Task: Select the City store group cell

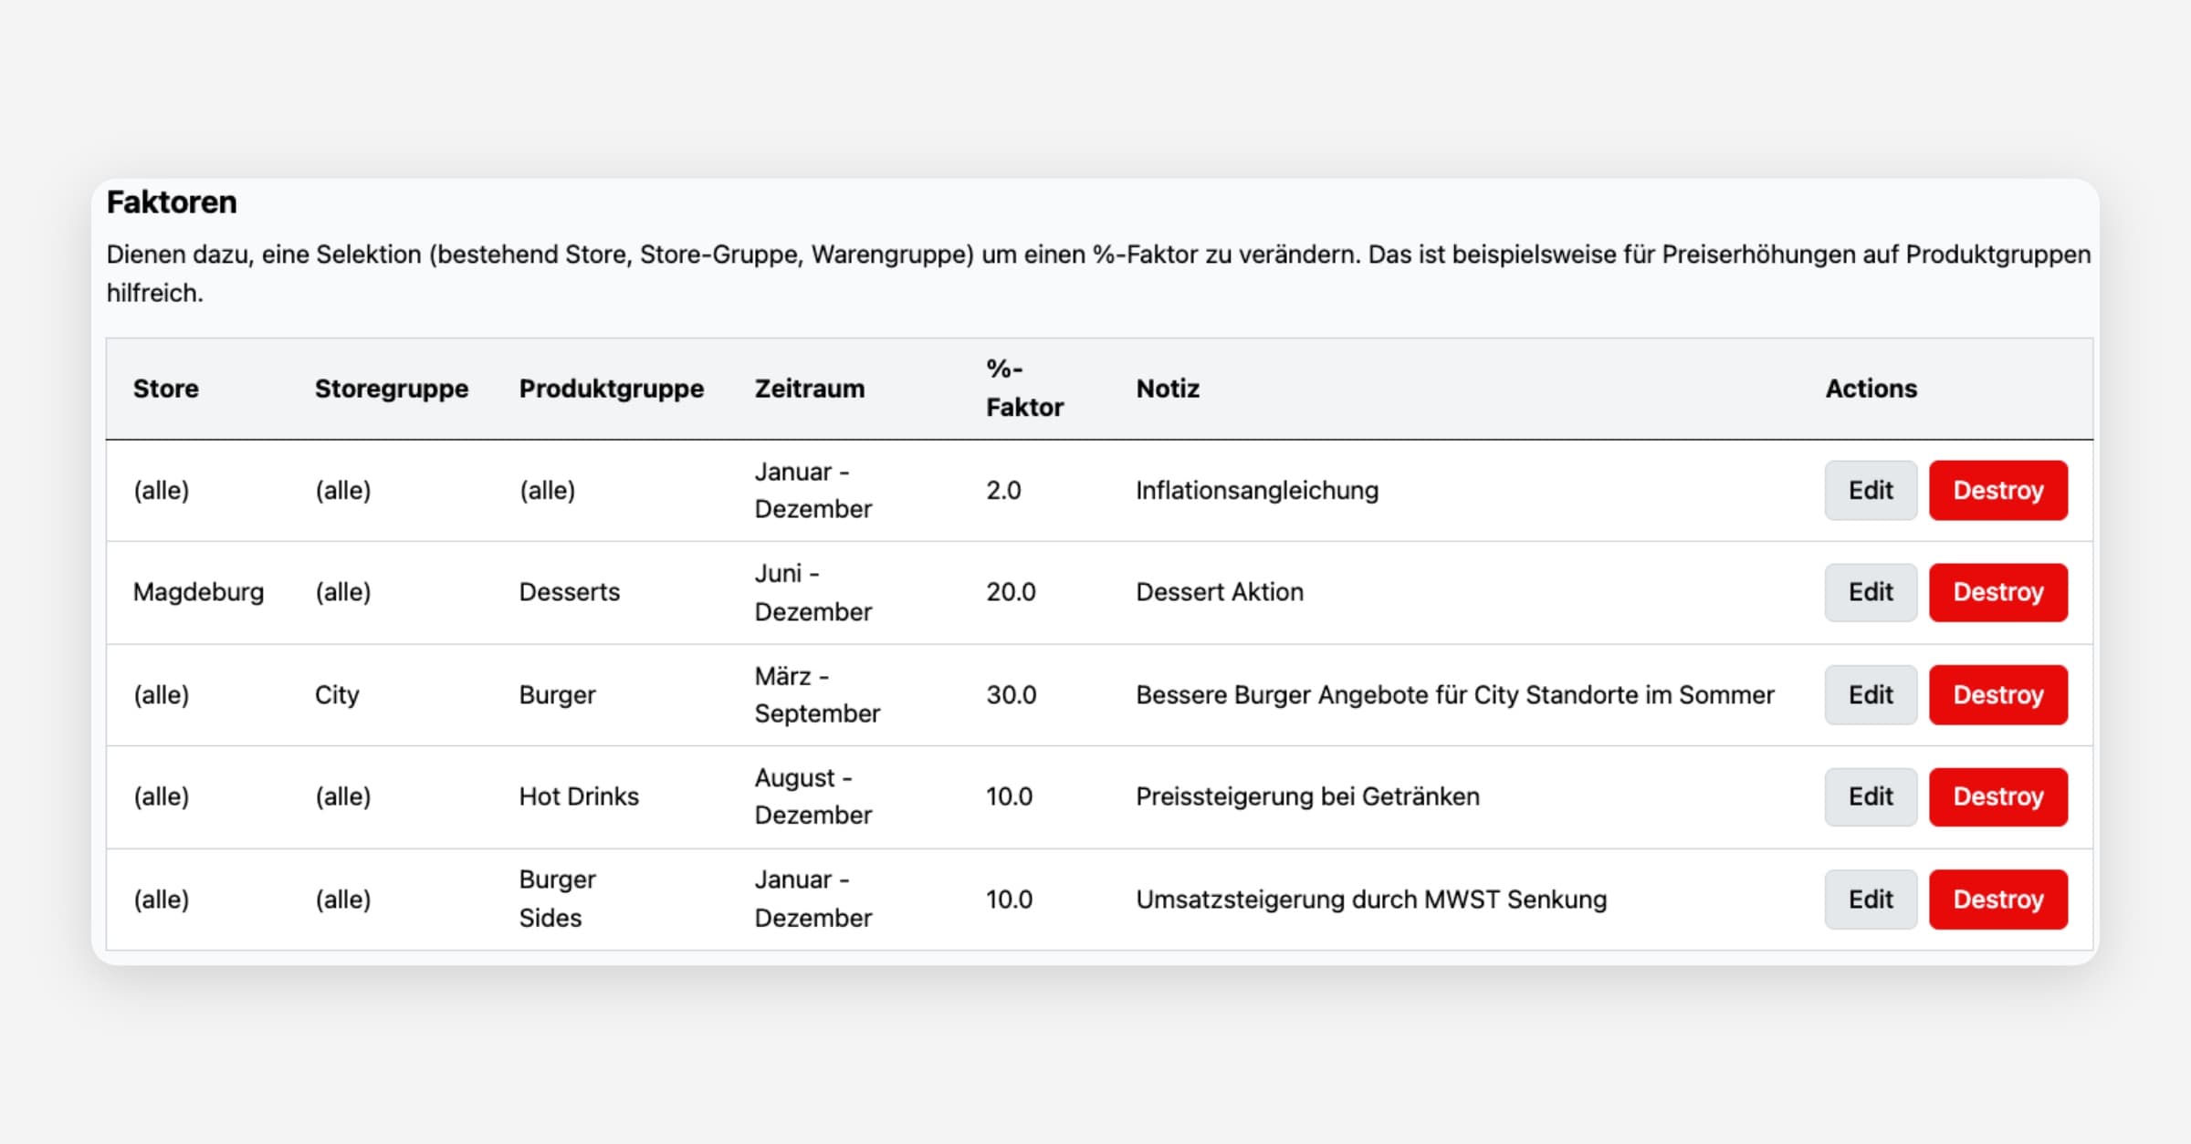Action: click(x=337, y=695)
